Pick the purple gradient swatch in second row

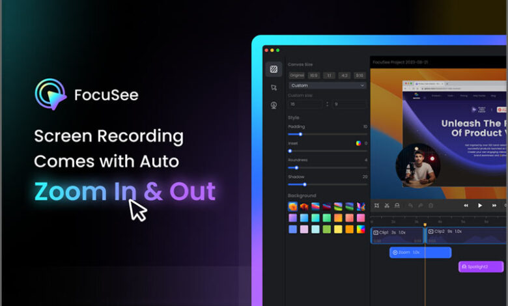pos(292,218)
